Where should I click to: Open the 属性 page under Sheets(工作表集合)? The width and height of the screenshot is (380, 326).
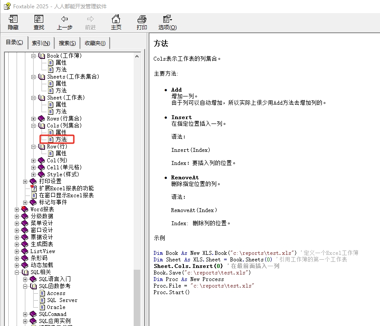tap(61, 83)
